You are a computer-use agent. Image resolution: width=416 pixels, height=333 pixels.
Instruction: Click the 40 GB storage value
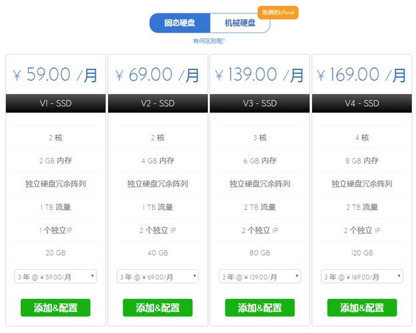click(x=157, y=253)
